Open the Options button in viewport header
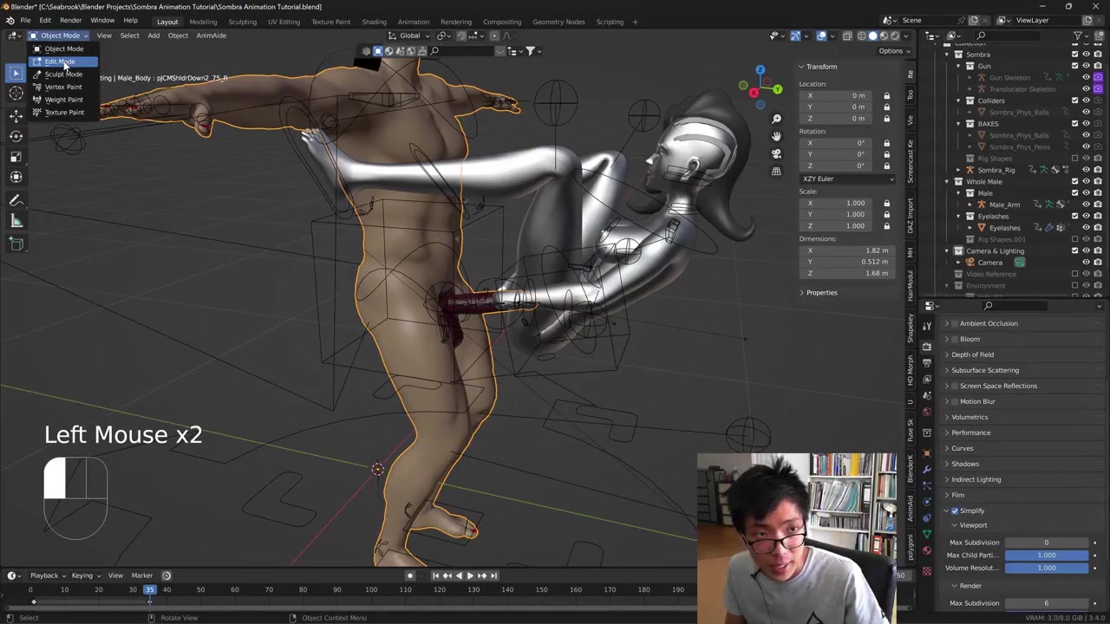Image resolution: width=1110 pixels, height=624 pixels. (x=891, y=51)
